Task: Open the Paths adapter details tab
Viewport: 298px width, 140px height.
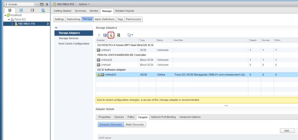Action: 131,117
